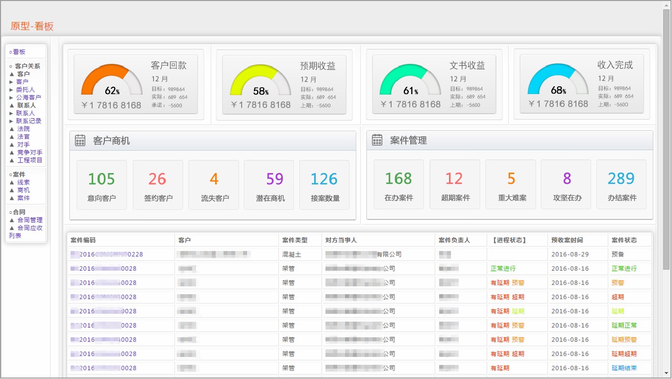The height and width of the screenshot is (379, 672).
Task: Click the 62% value on the 客户回款 gauge
Action: click(112, 91)
